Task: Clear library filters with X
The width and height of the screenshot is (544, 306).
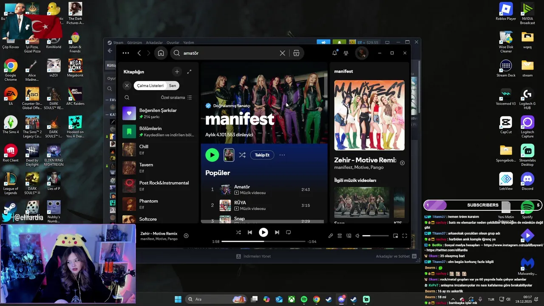Action: 127,85
